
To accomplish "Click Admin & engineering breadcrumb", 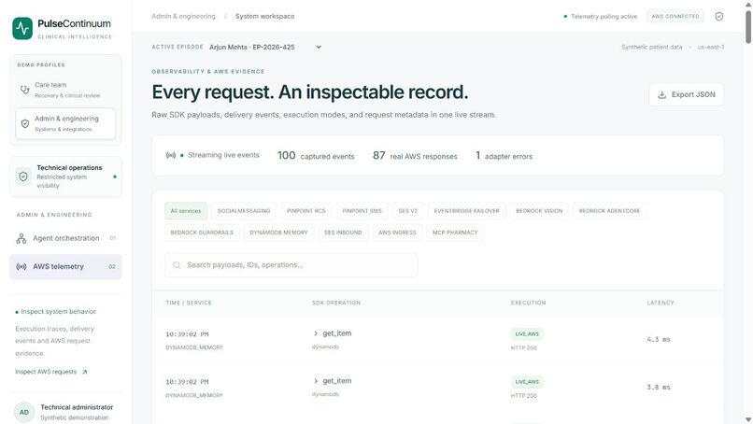I will 183,16.
